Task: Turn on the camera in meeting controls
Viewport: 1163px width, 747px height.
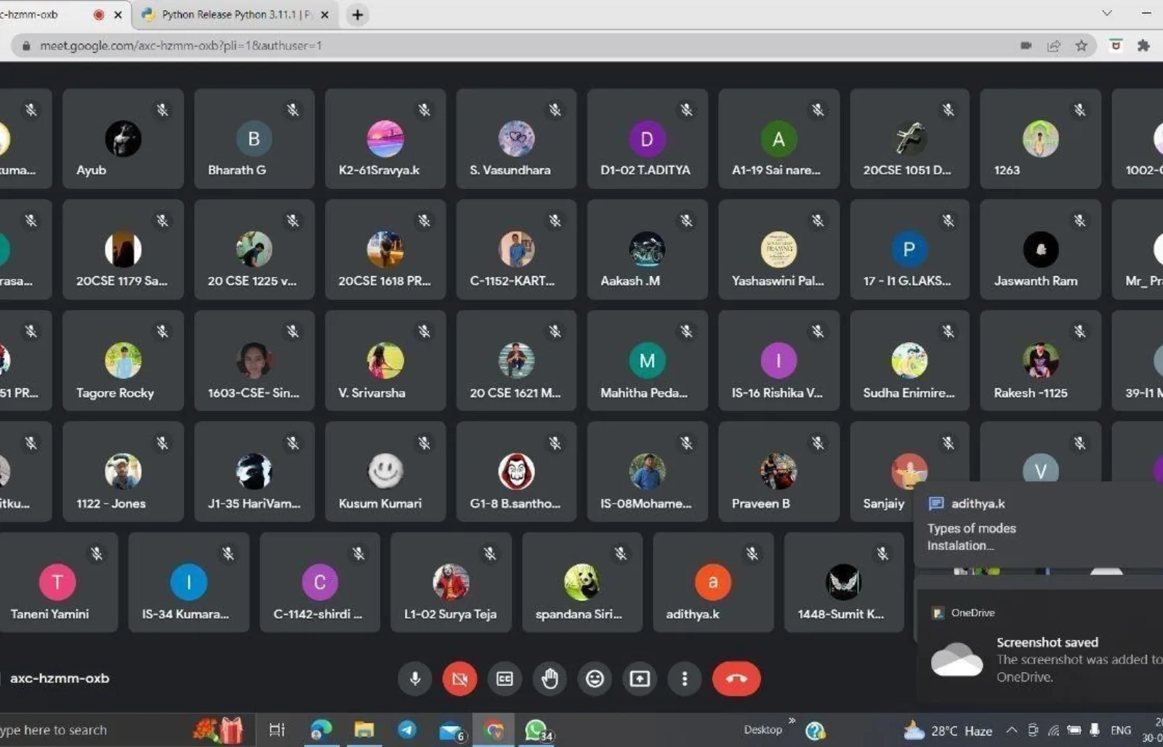Action: coord(459,679)
